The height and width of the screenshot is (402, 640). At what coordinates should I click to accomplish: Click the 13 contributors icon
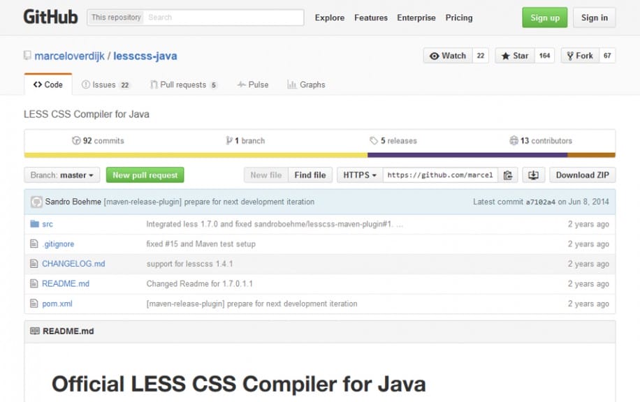514,141
